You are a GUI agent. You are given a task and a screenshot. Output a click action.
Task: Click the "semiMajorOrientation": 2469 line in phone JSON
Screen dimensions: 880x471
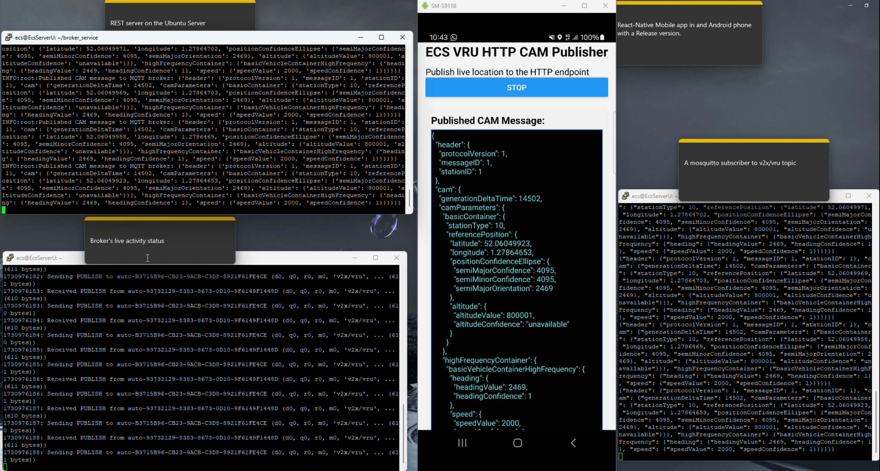click(503, 288)
